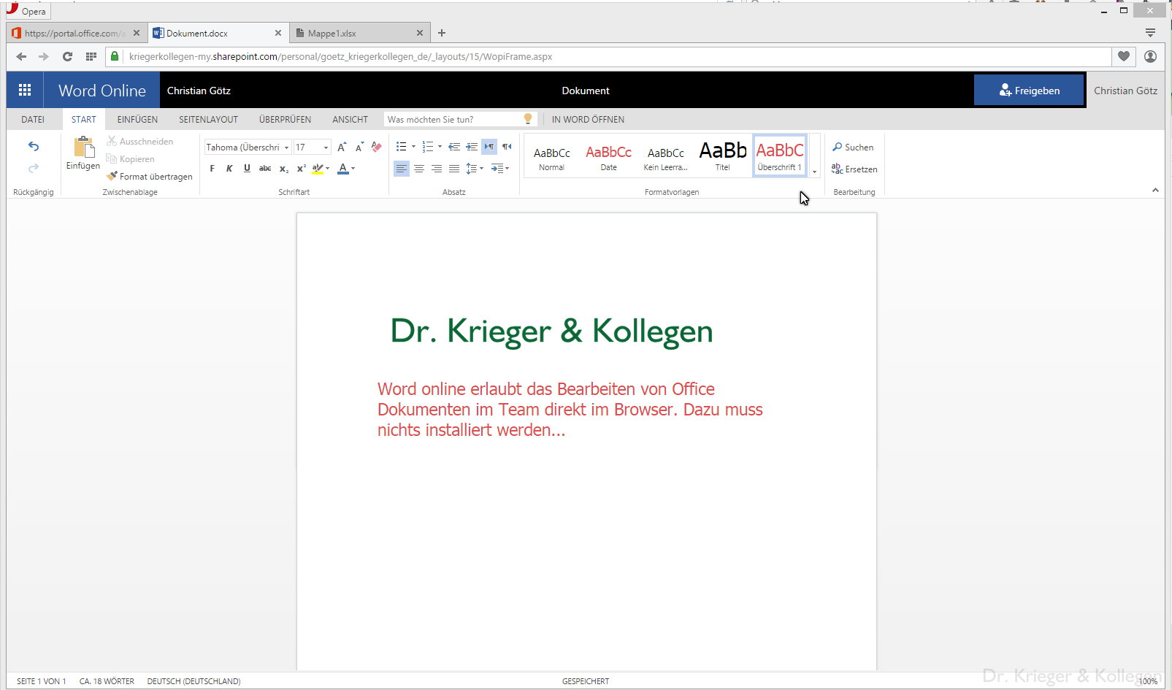
Task: Apply the Normal style
Action: click(551, 156)
